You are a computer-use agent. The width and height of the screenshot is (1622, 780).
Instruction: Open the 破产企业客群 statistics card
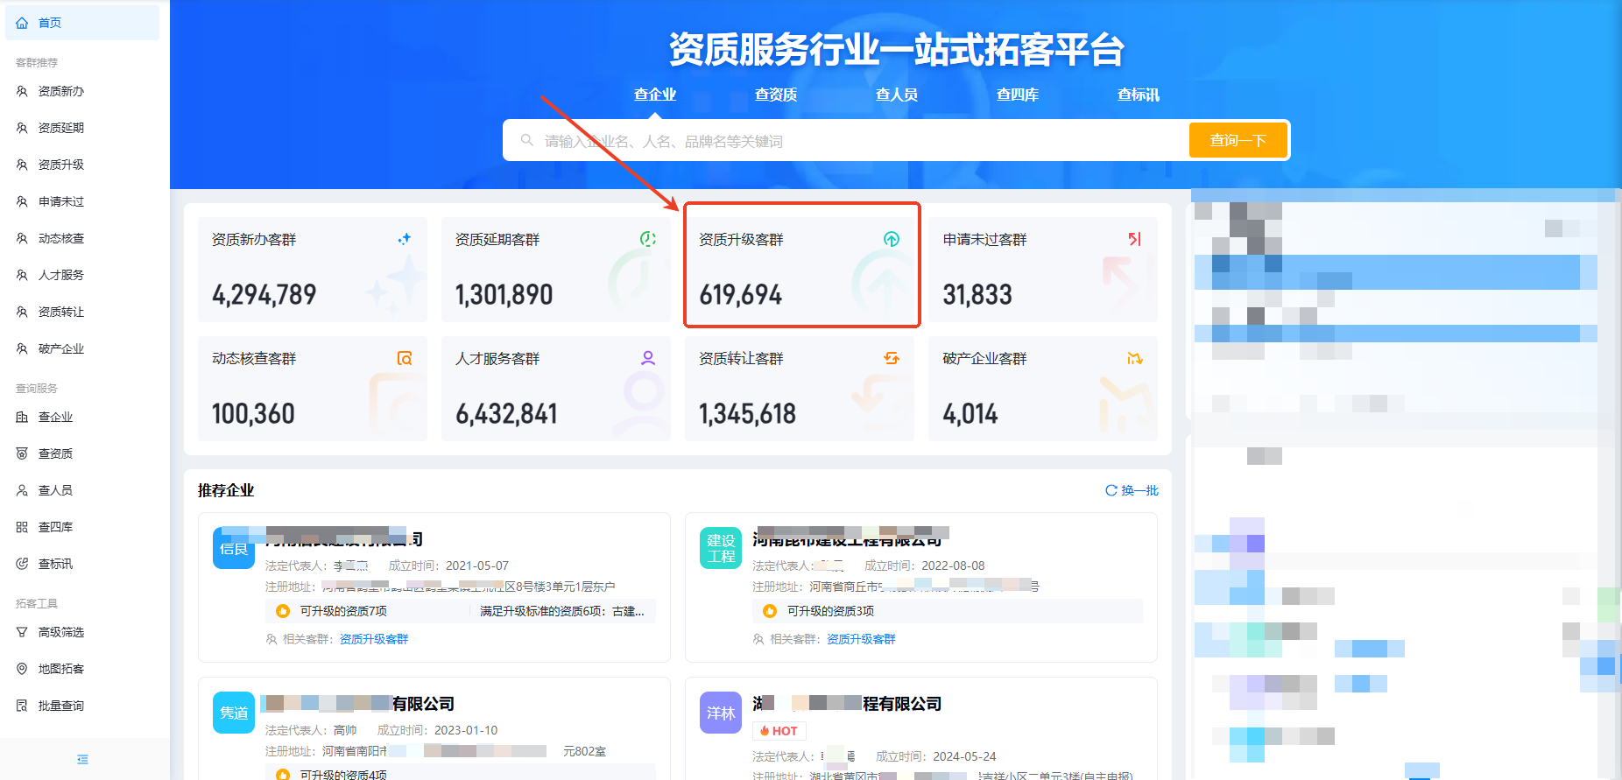[1042, 389]
